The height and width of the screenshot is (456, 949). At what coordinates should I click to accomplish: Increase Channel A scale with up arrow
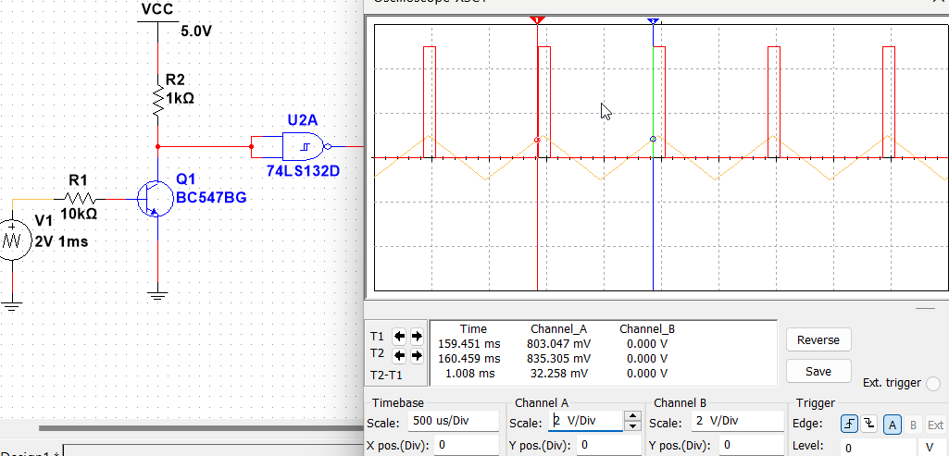pos(632,415)
